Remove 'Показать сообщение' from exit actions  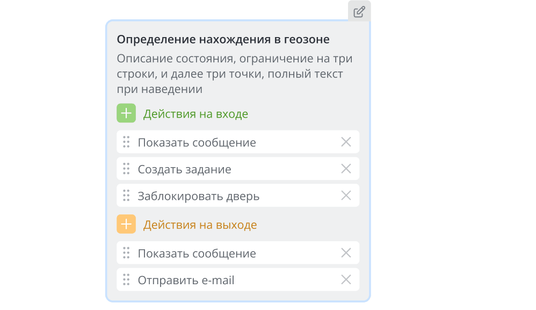347,253
